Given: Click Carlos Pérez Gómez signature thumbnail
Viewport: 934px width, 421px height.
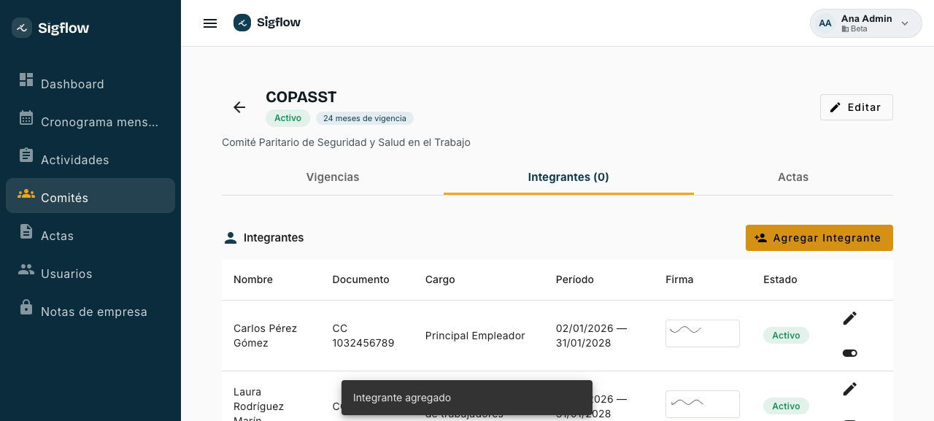Looking at the screenshot, I should [x=703, y=333].
